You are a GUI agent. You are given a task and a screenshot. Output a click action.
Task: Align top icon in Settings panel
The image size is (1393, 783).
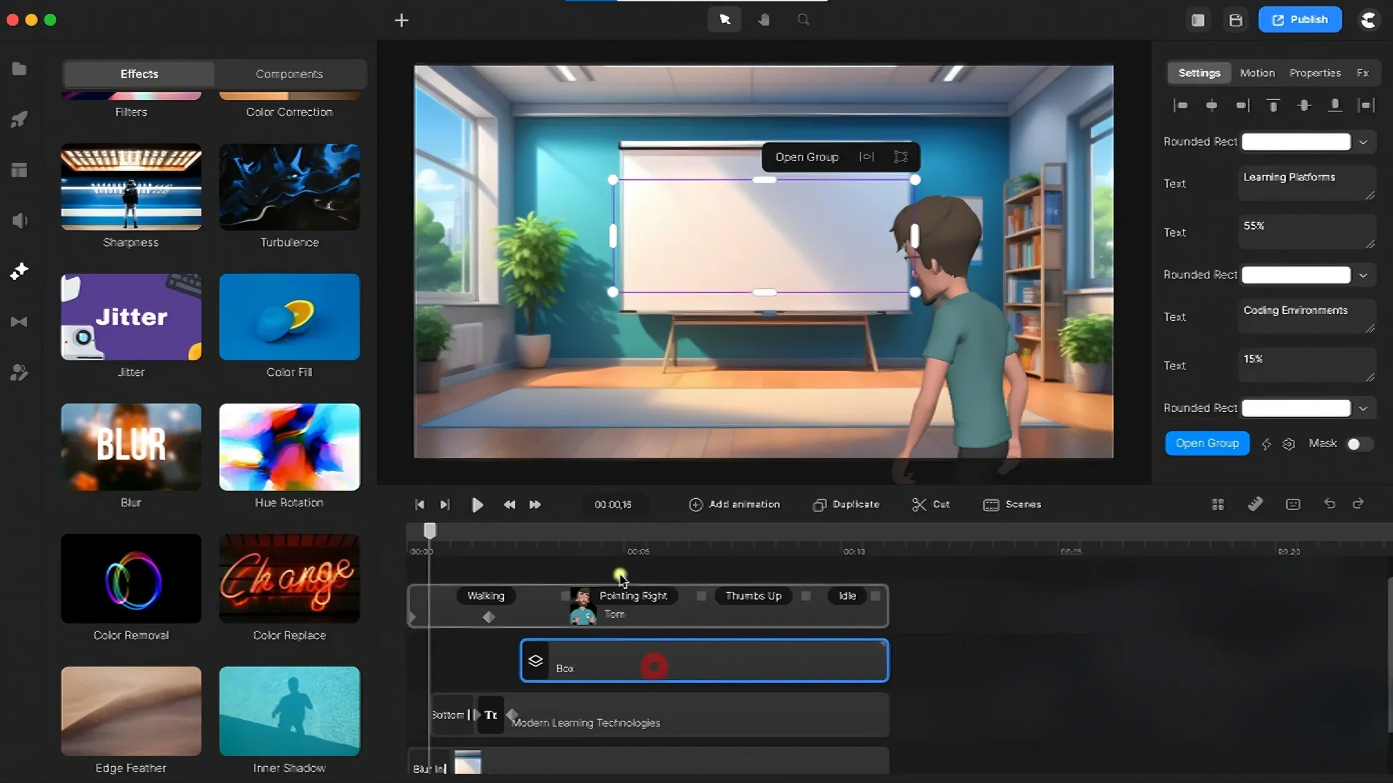tap(1273, 106)
